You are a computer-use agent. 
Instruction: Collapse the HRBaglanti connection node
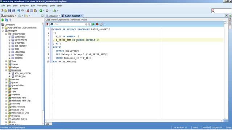click(x=3, y=31)
